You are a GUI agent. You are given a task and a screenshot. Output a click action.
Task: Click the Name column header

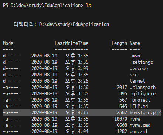135,43
